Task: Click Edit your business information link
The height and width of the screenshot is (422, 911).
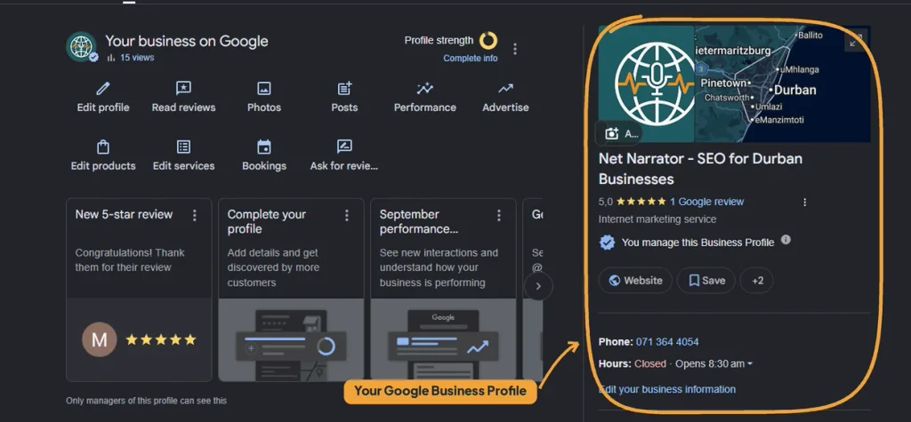Action: coord(667,389)
